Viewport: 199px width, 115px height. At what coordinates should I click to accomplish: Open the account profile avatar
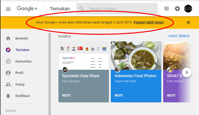coord(188,9)
